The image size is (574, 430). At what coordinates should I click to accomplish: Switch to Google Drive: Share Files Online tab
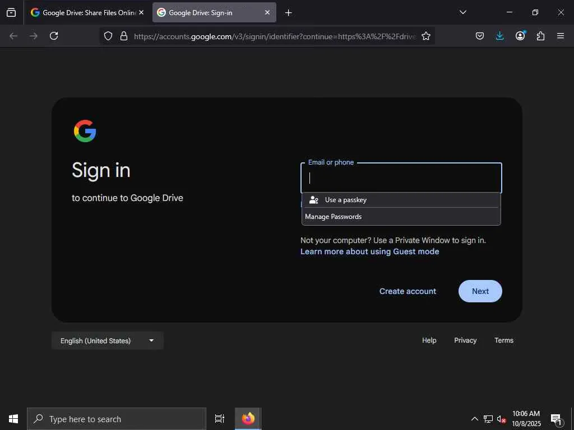click(87, 12)
